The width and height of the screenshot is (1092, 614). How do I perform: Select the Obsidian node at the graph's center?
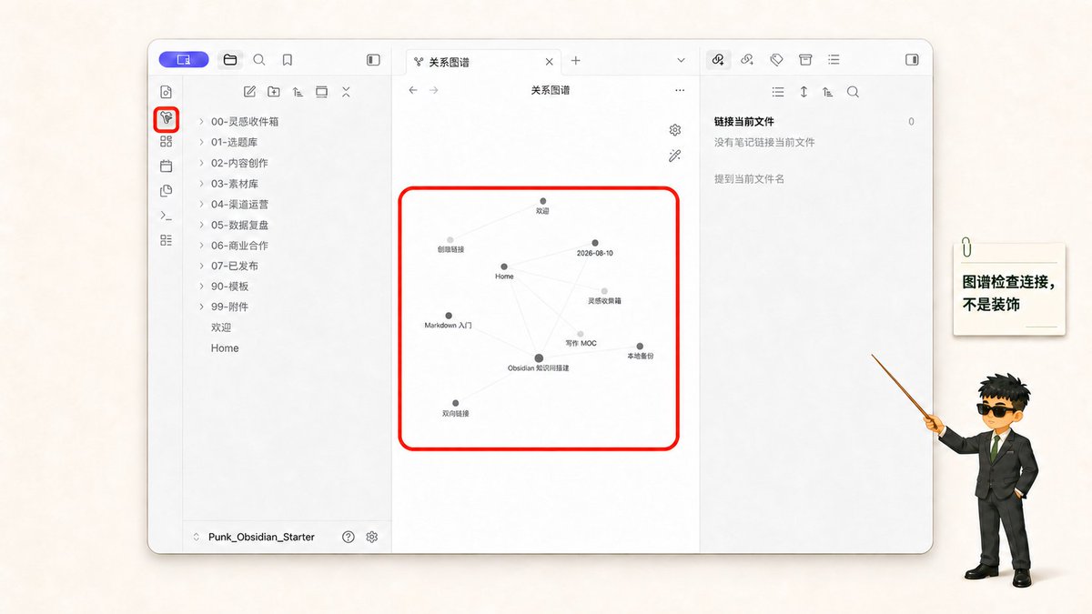pos(539,358)
